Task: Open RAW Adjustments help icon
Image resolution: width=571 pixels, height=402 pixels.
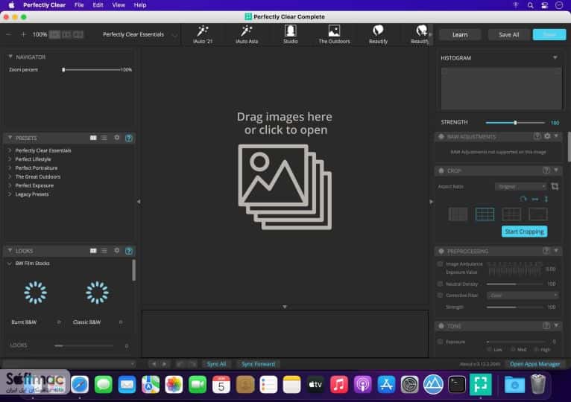Action: tap(537, 136)
